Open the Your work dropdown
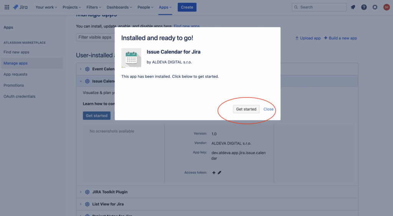Screen dimensions: 393x216 [46, 7]
